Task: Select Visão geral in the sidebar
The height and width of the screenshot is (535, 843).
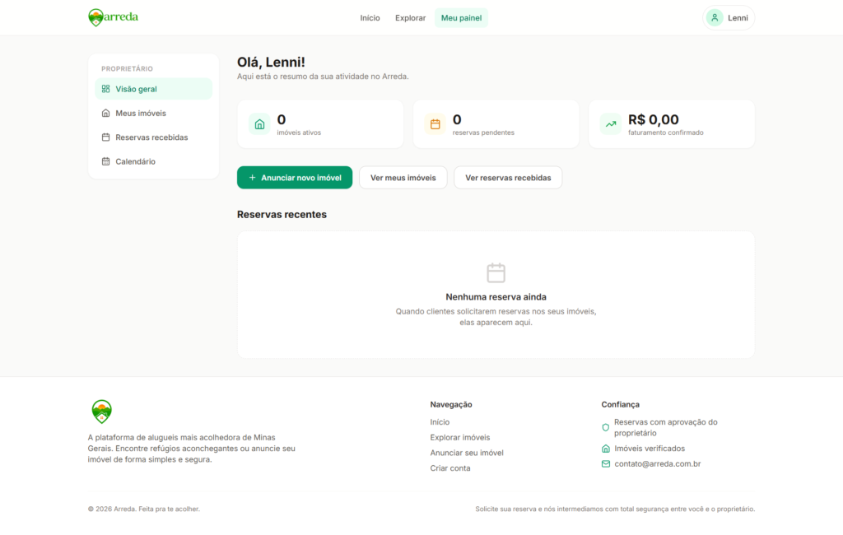Action: [154, 89]
